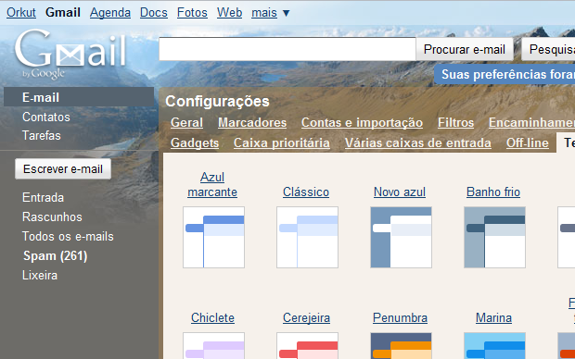
Task: Open the Marcadores settings tab
Action: click(x=252, y=122)
